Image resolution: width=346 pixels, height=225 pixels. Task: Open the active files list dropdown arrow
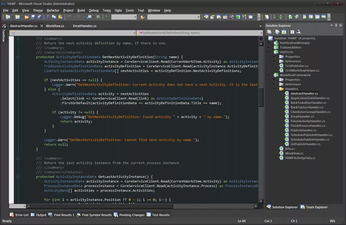click(x=261, y=26)
